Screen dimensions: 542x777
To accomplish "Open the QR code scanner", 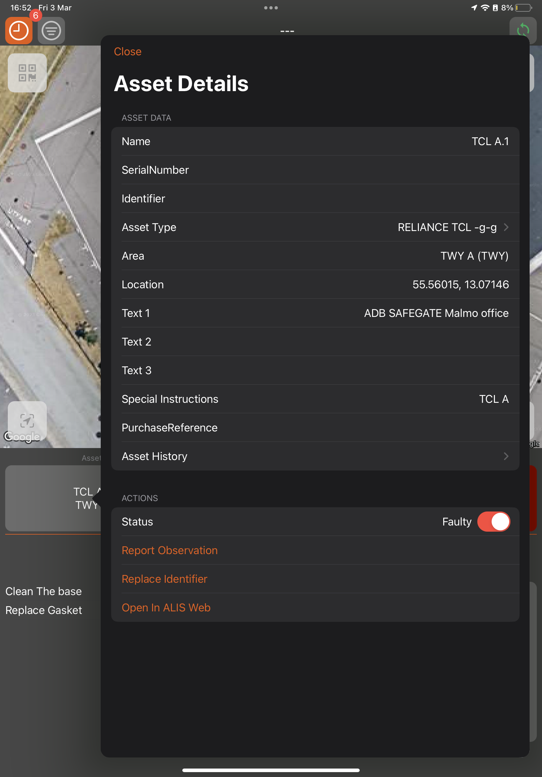I will (x=27, y=73).
